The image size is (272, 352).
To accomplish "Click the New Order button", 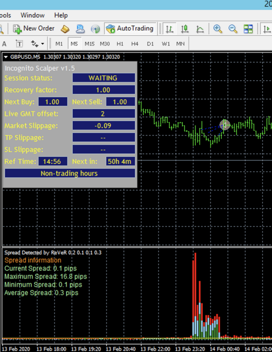I will click(34, 29).
